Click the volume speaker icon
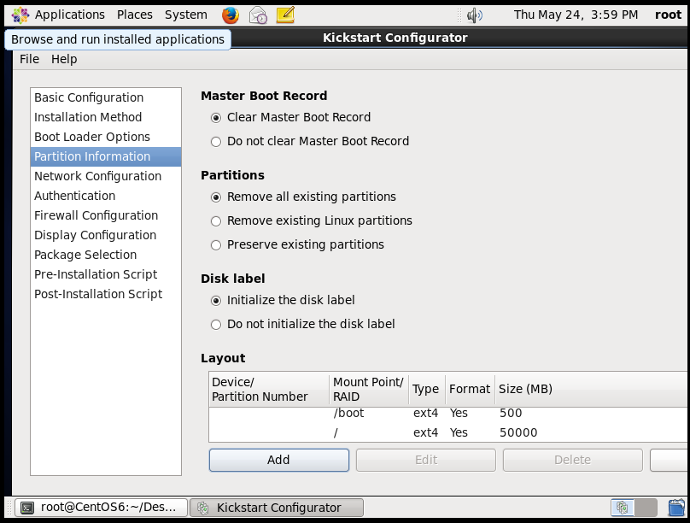This screenshot has width=690, height=523. click(x=475, y=15)
